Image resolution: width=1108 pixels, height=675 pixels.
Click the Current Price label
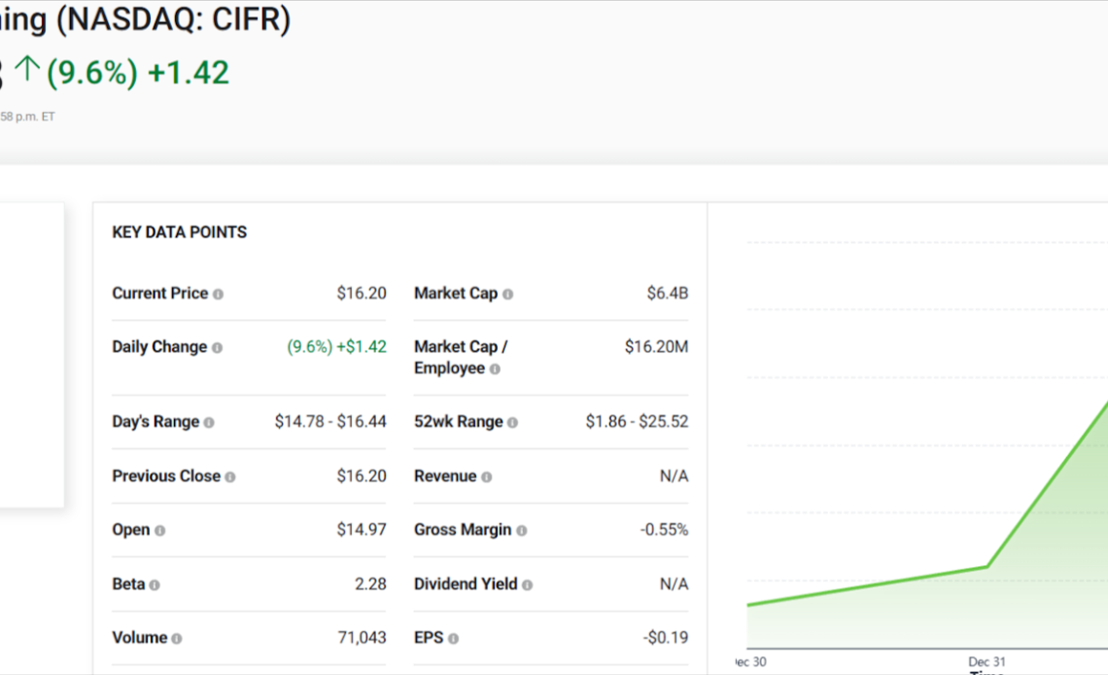pyautogui.click(x=160, y=294)
